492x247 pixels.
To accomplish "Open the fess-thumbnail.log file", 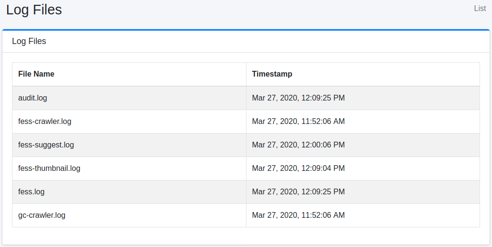I will [x=49, y=168].
